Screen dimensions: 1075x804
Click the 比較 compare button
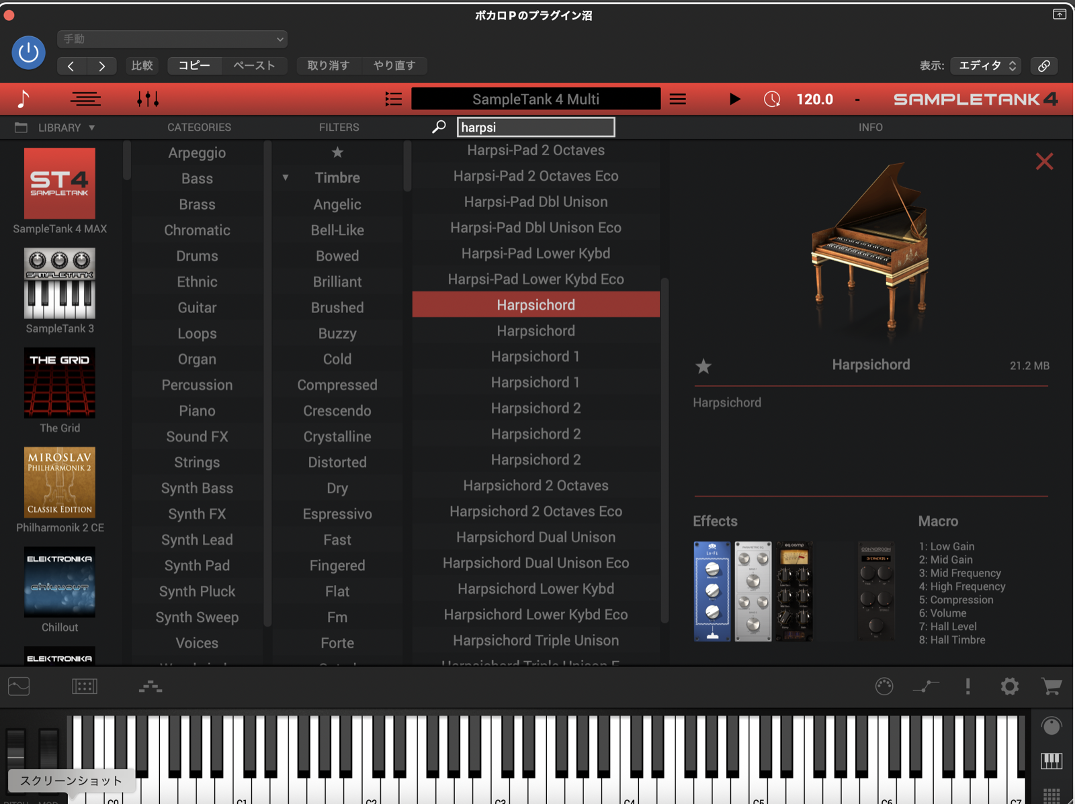tap(142, 66)
